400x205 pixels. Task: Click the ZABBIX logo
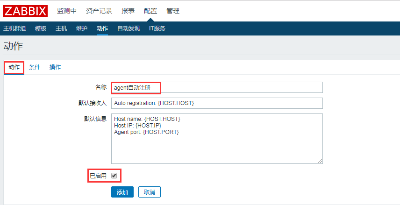[26, 11]
